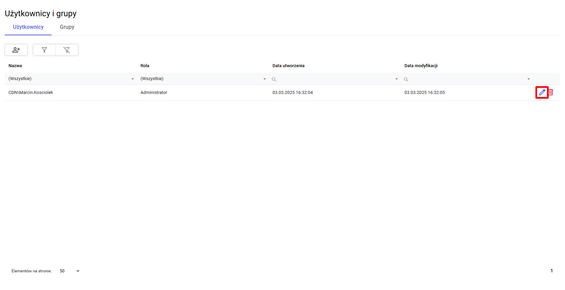Viewport: 565px width, 290px height.
Task: Focus the Data modyfikacji filter input
Action: click(467, 79)
